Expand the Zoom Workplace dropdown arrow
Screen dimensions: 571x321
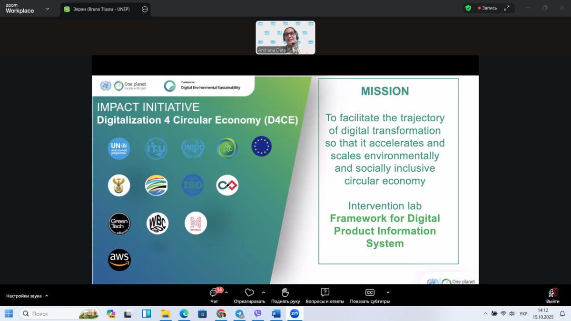pyautogui.click(x=48, y=9)
